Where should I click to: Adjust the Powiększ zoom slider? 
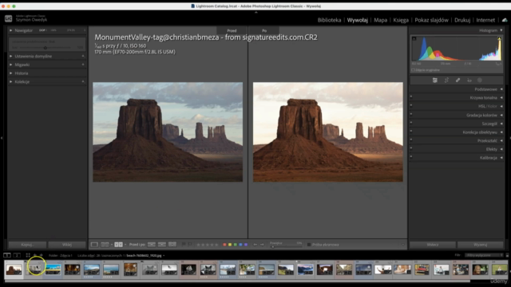pos(286,246)
